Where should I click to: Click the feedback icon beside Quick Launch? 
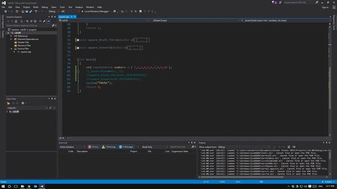pos(281,2)
